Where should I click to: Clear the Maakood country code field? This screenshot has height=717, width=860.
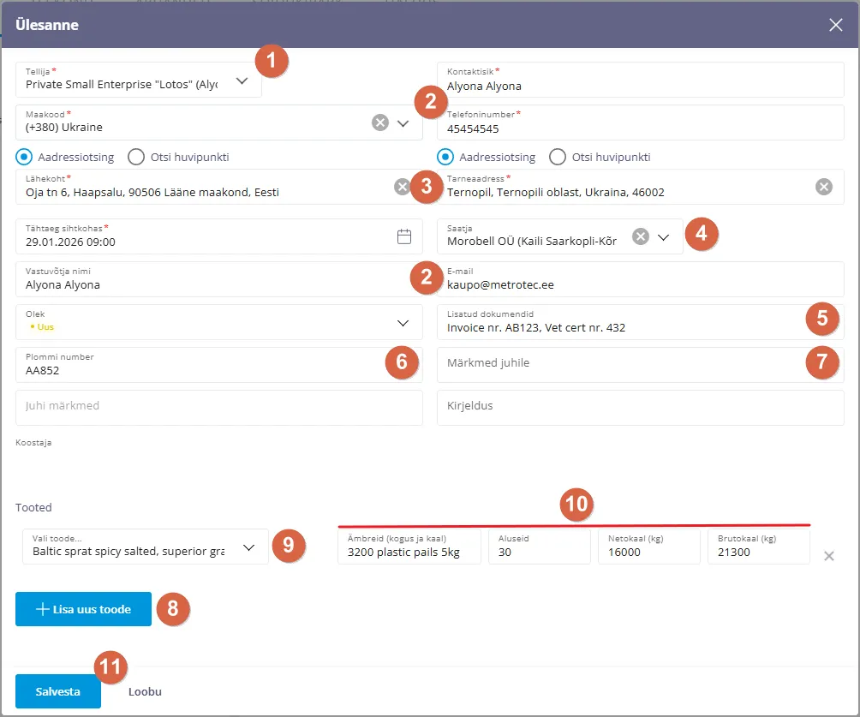coord(380,122)
